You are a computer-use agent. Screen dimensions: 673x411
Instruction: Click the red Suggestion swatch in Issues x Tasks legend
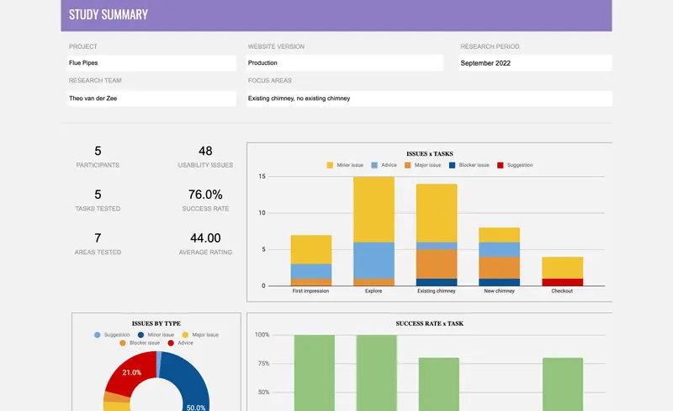[500, 165]
